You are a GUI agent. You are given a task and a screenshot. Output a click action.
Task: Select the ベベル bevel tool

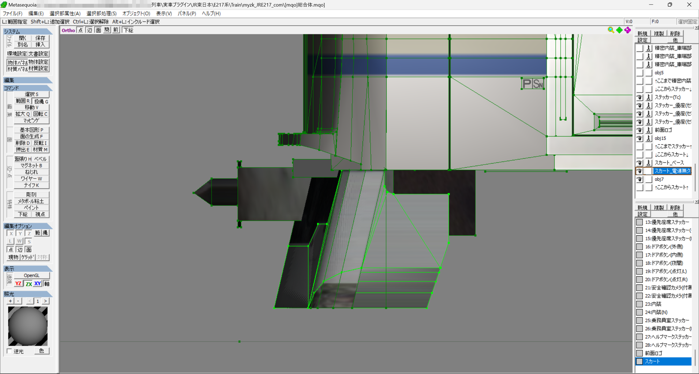[41, 159]
